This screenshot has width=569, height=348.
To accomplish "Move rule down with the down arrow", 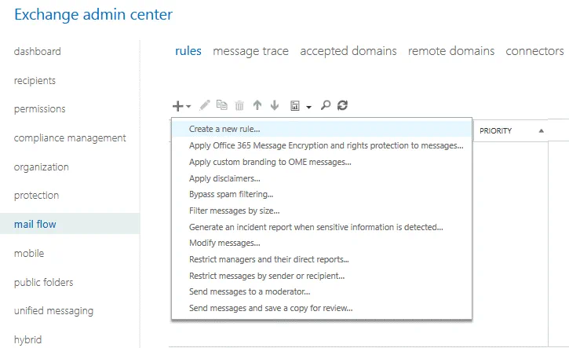I will tap(274, 104).
